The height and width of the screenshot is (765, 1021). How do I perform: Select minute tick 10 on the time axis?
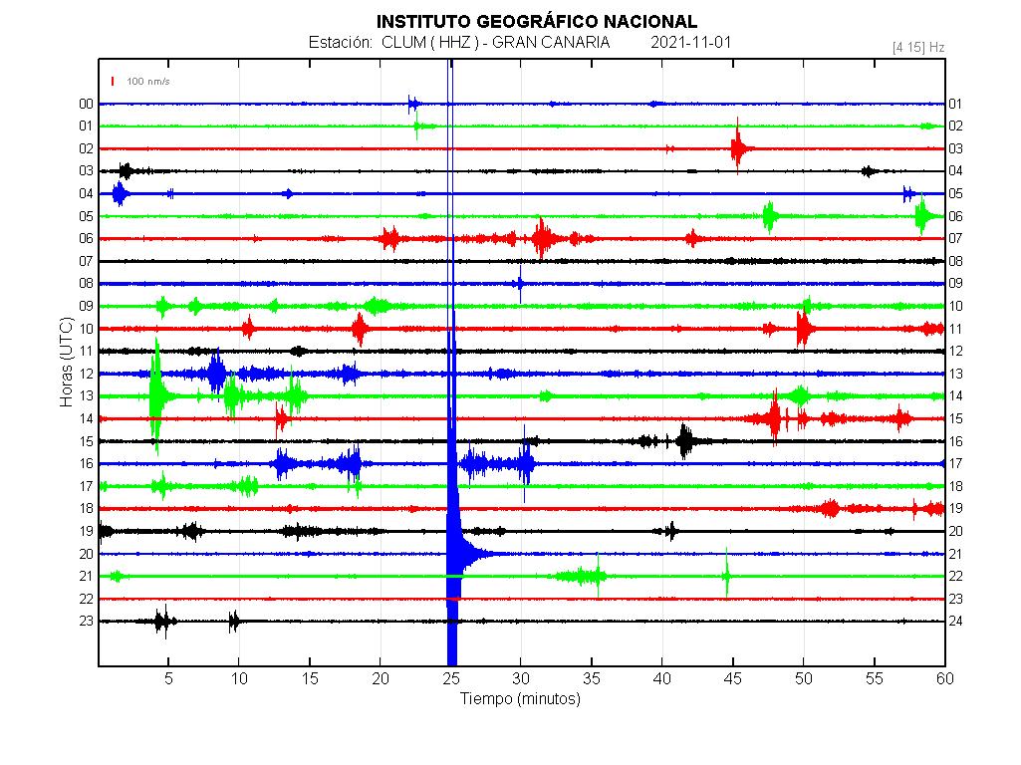coord(239,678)
